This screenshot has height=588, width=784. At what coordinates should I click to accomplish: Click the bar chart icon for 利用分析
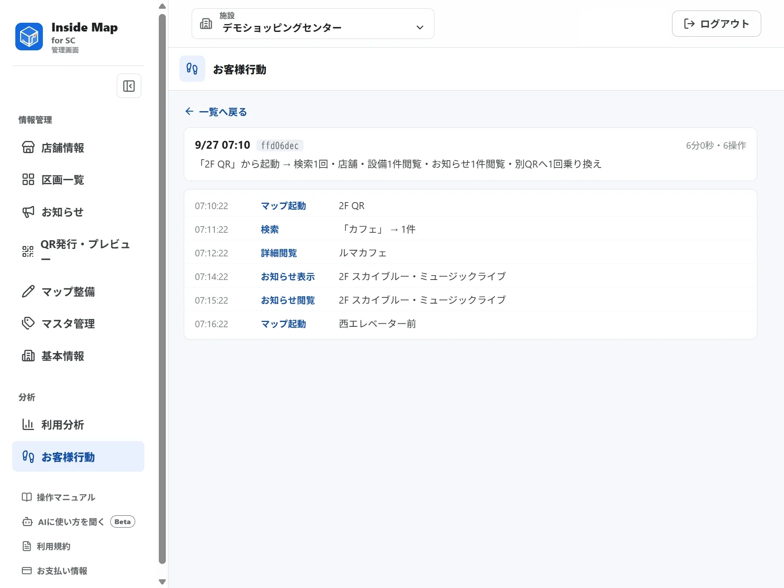[x=28, y=424]
